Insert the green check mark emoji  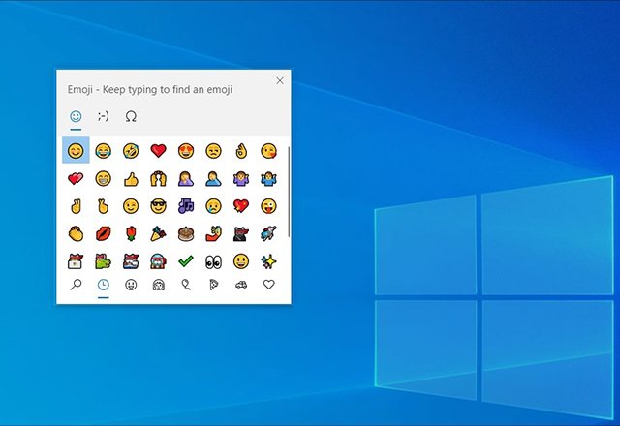point(186,261)
